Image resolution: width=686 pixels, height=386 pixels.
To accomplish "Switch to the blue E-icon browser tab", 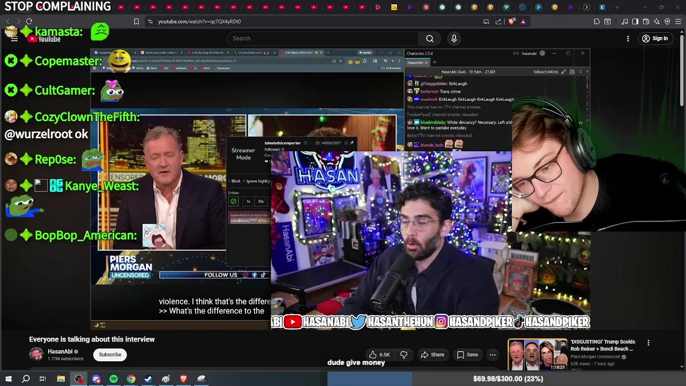I will coord(602,8).
